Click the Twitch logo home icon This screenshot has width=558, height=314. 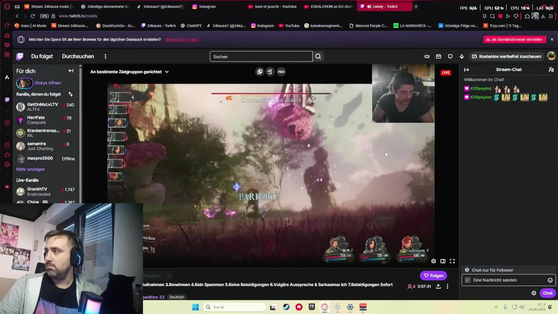click(20, 56)
